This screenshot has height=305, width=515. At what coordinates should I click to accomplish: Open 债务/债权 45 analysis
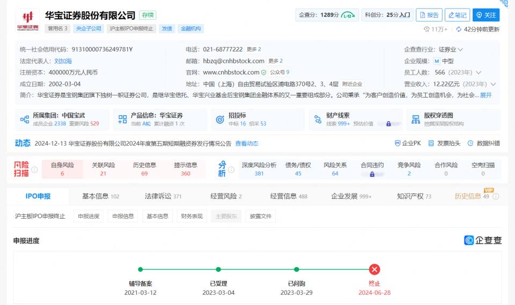click(x=298, y=169)
